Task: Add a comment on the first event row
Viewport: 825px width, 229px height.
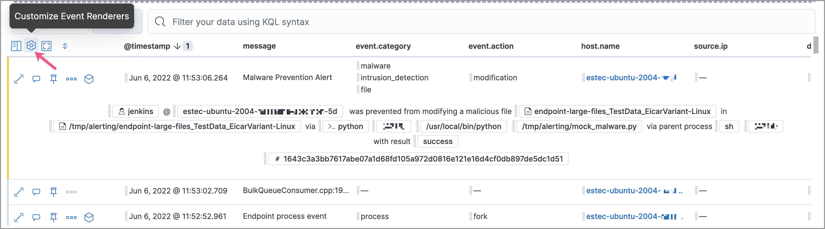Action: pyautogui.click(x=36, y=78)
